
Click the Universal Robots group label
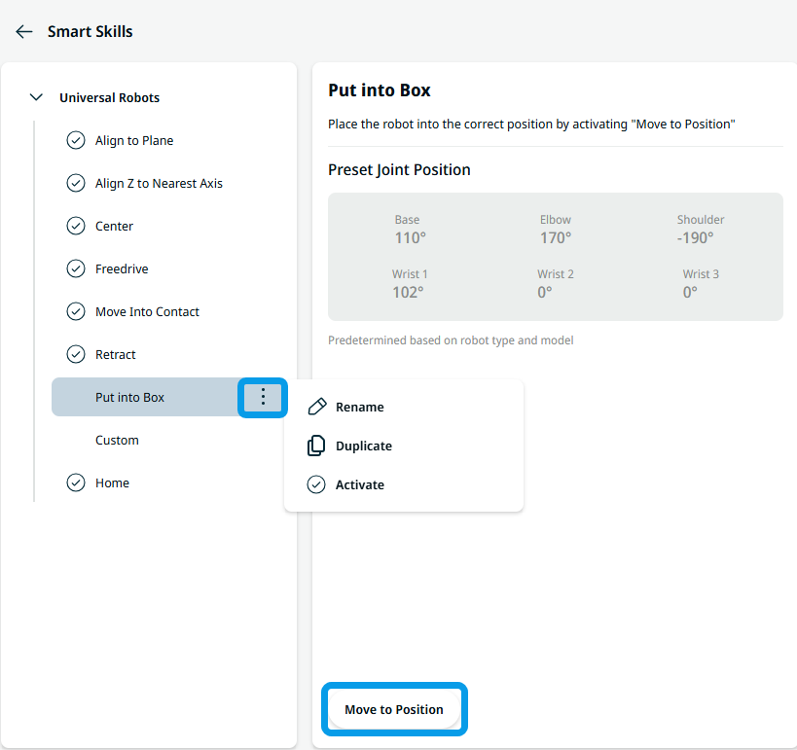tap(109, 97)
